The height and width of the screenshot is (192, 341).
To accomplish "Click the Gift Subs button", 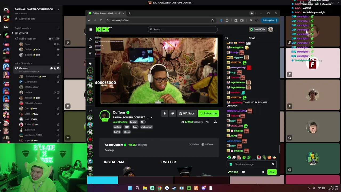I will coord(187,113).
